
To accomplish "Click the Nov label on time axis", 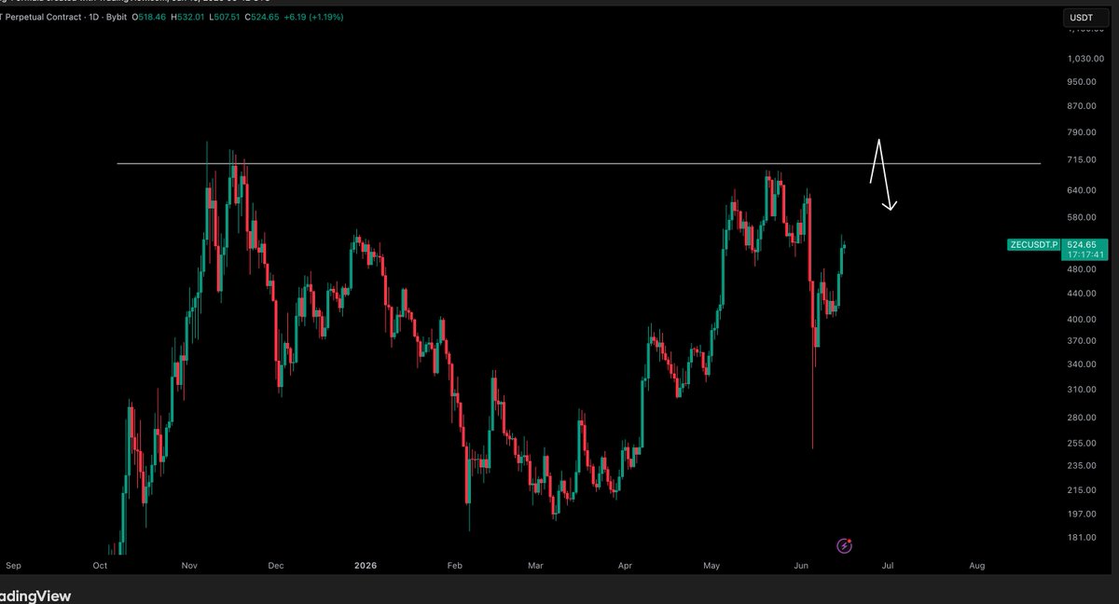I will point(189,565).
